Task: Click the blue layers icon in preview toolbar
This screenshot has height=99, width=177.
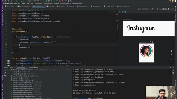Action: (125, 12)
